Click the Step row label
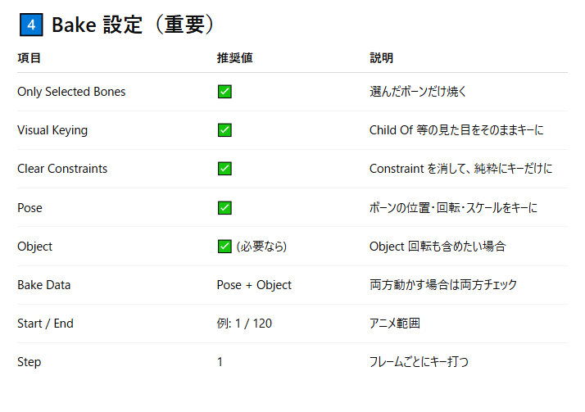The width and height of the screenshot is (585, 412). (x=29, y=362)
